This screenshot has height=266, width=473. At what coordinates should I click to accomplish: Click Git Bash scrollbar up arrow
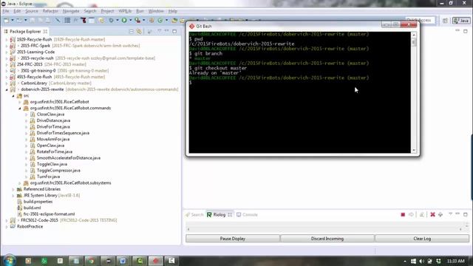pyautogui.click(x=414, y=35)
